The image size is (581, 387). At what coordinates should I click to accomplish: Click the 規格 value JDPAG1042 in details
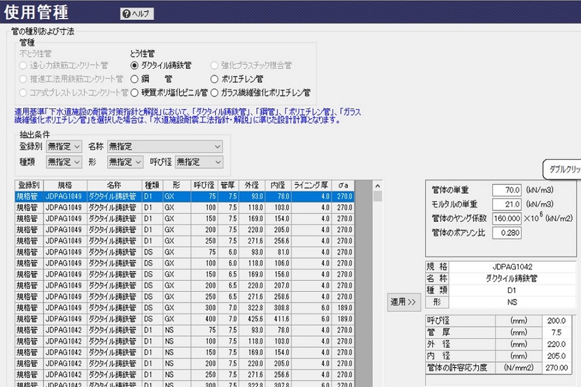tap(512, 267)
